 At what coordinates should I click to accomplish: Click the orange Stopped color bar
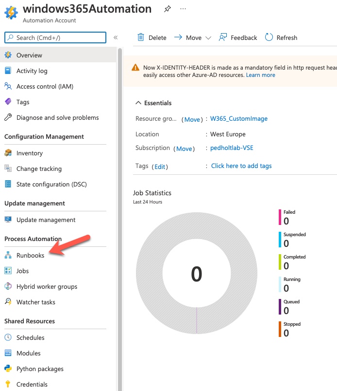[x=280, y=329]
